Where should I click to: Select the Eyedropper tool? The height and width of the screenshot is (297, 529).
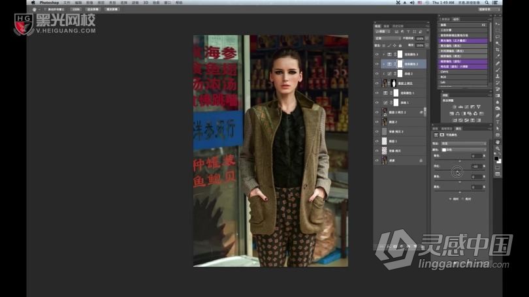pos(498,56)
